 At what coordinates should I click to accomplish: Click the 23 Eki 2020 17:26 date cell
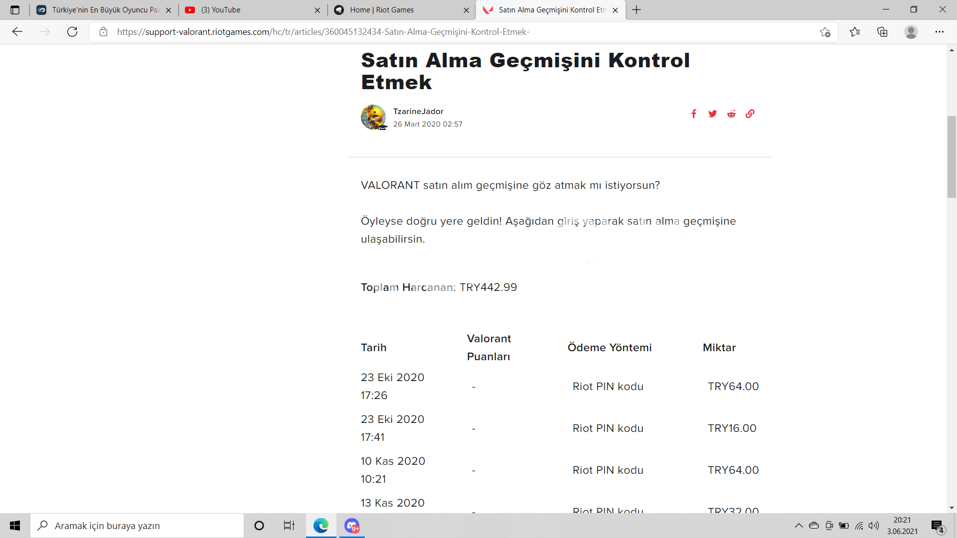click(x=392, y=387)
